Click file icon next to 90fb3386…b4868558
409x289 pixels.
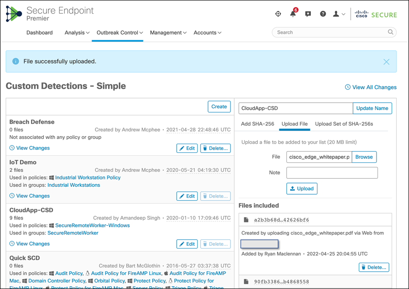tap(246, 281)
